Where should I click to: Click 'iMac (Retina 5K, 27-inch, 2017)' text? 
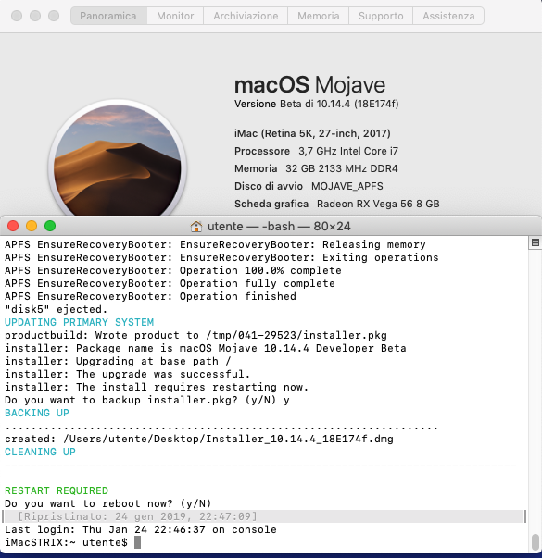312,133
